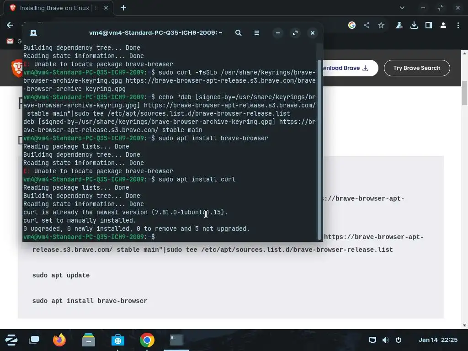
Task: Open the Zorin start menu
Action: 11,340
